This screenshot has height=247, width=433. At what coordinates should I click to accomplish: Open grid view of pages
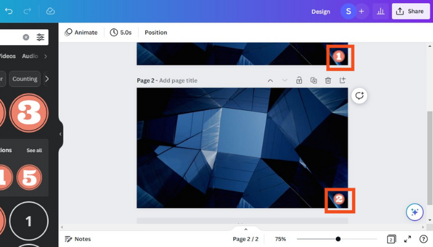coord(392,239)
